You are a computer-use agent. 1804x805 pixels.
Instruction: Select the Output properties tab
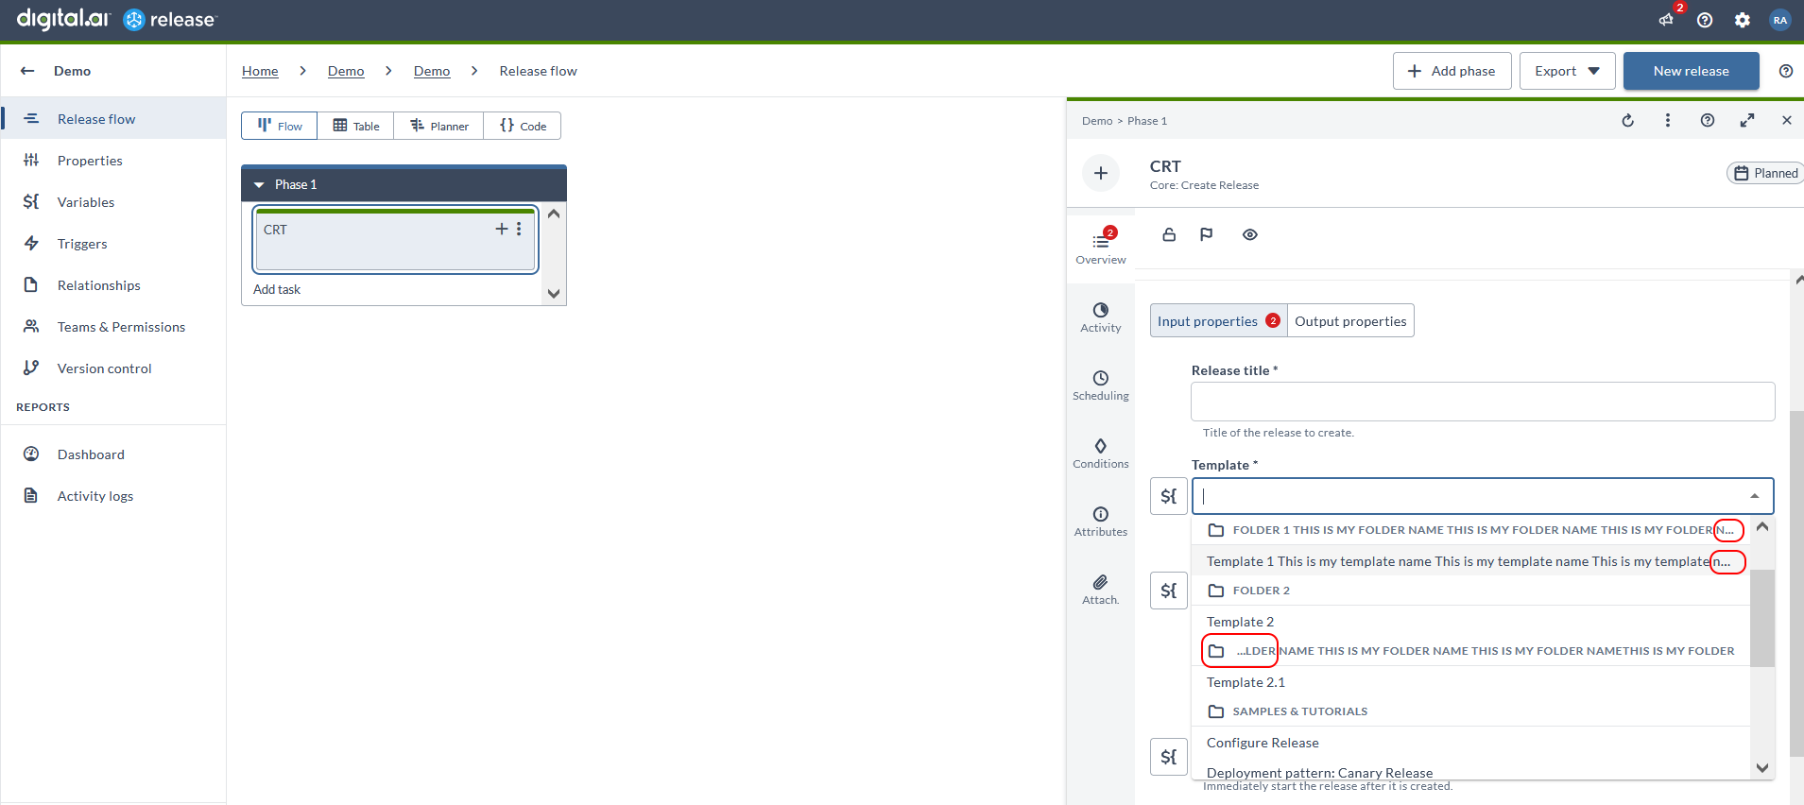click(1350, 321)
